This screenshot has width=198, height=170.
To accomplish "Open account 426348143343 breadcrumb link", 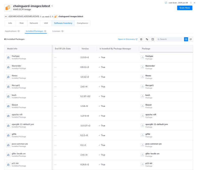I will tap(24, 16).
